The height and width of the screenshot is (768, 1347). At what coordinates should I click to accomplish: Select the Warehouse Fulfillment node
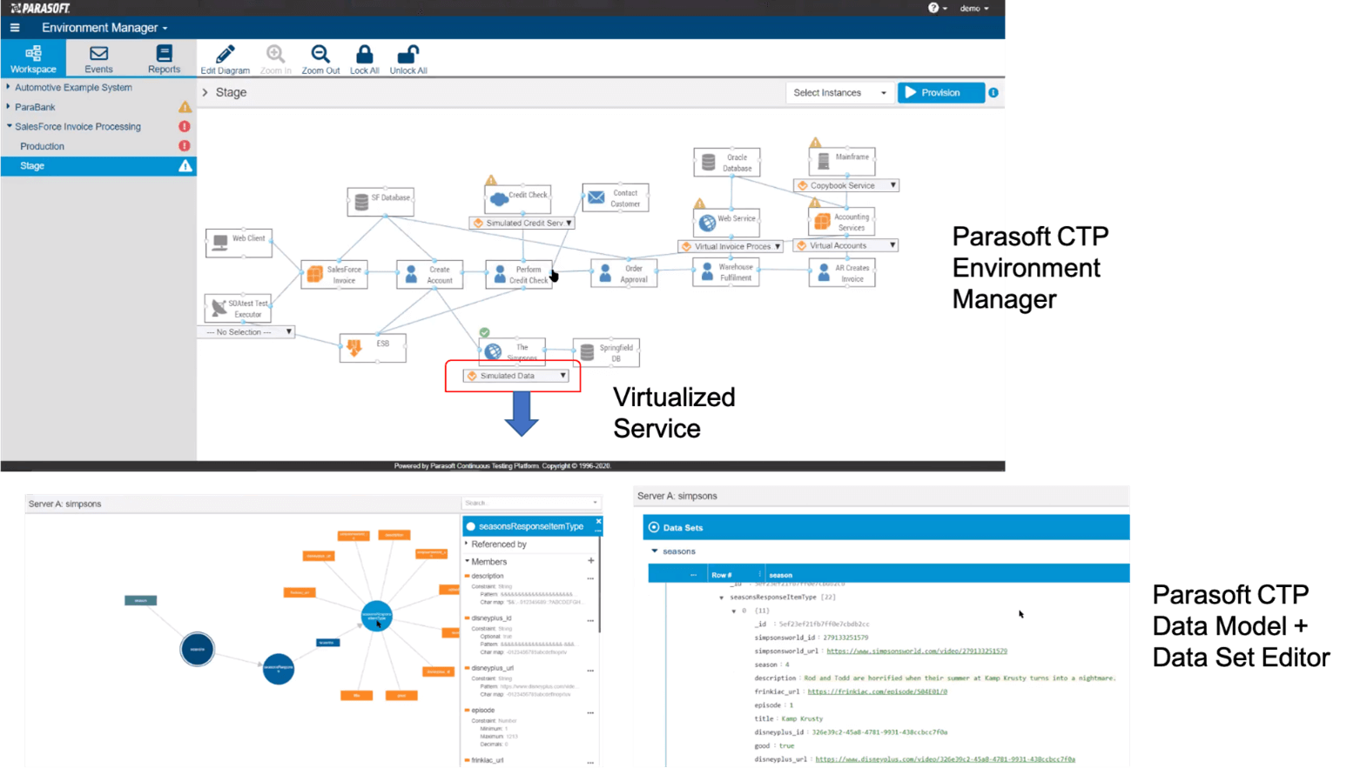point(726,272)
